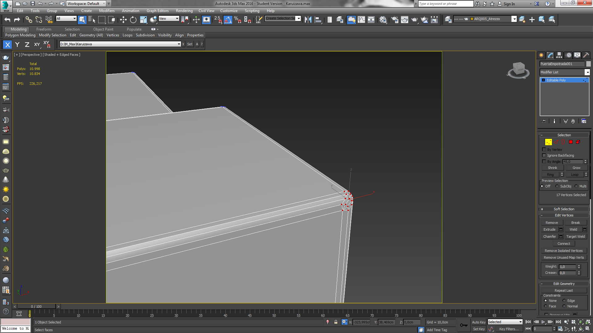This screenshot has width=593, height=333.
Task: Open the Rendering menu
Action: pos(184,11)
